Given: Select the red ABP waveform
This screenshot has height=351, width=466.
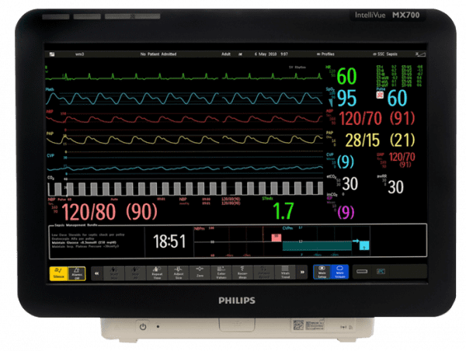Looking at the screenshot, I should pyautogui.click(x=184, y=119).
